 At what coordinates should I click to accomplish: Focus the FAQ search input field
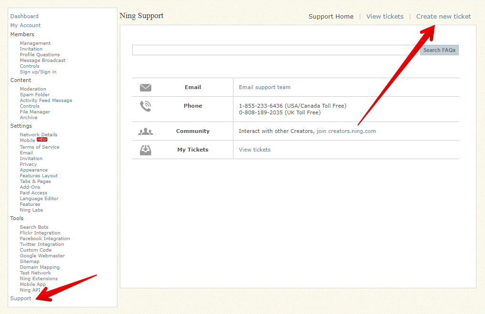[274, 50]
